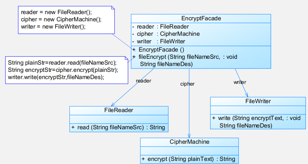Click the 'cipher : CipherMachine' attribute
Viewport: 308px width, 164px height.
[166, 34]
